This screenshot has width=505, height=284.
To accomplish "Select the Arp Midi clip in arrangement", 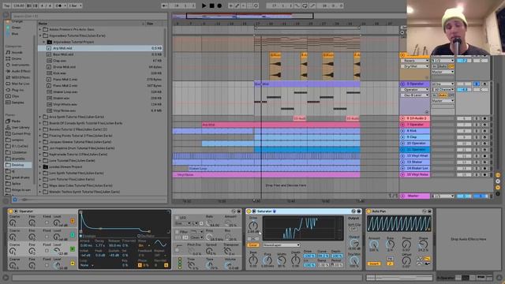I will 281,125.
